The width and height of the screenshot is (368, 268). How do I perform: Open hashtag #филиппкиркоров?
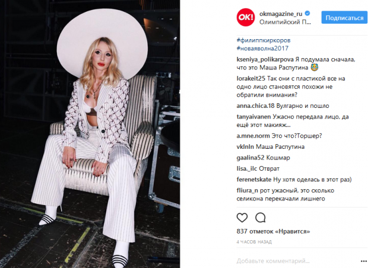[264, 40]
